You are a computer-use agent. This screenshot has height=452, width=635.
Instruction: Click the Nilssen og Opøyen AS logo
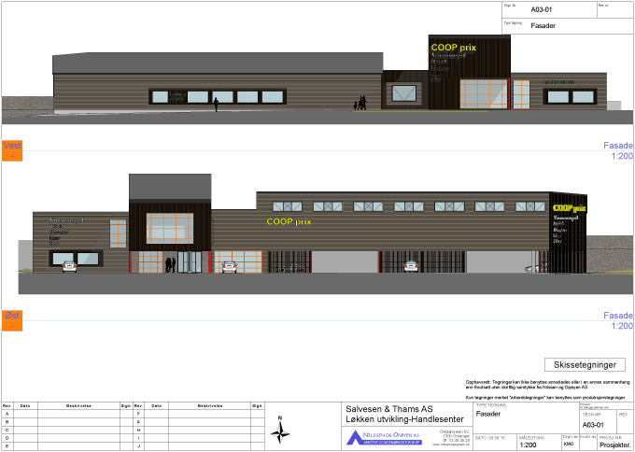[x=384, y=438]
